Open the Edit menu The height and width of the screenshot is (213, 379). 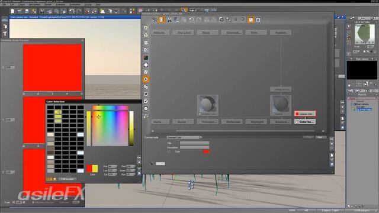pyautogui.click(x=12, y=5)
